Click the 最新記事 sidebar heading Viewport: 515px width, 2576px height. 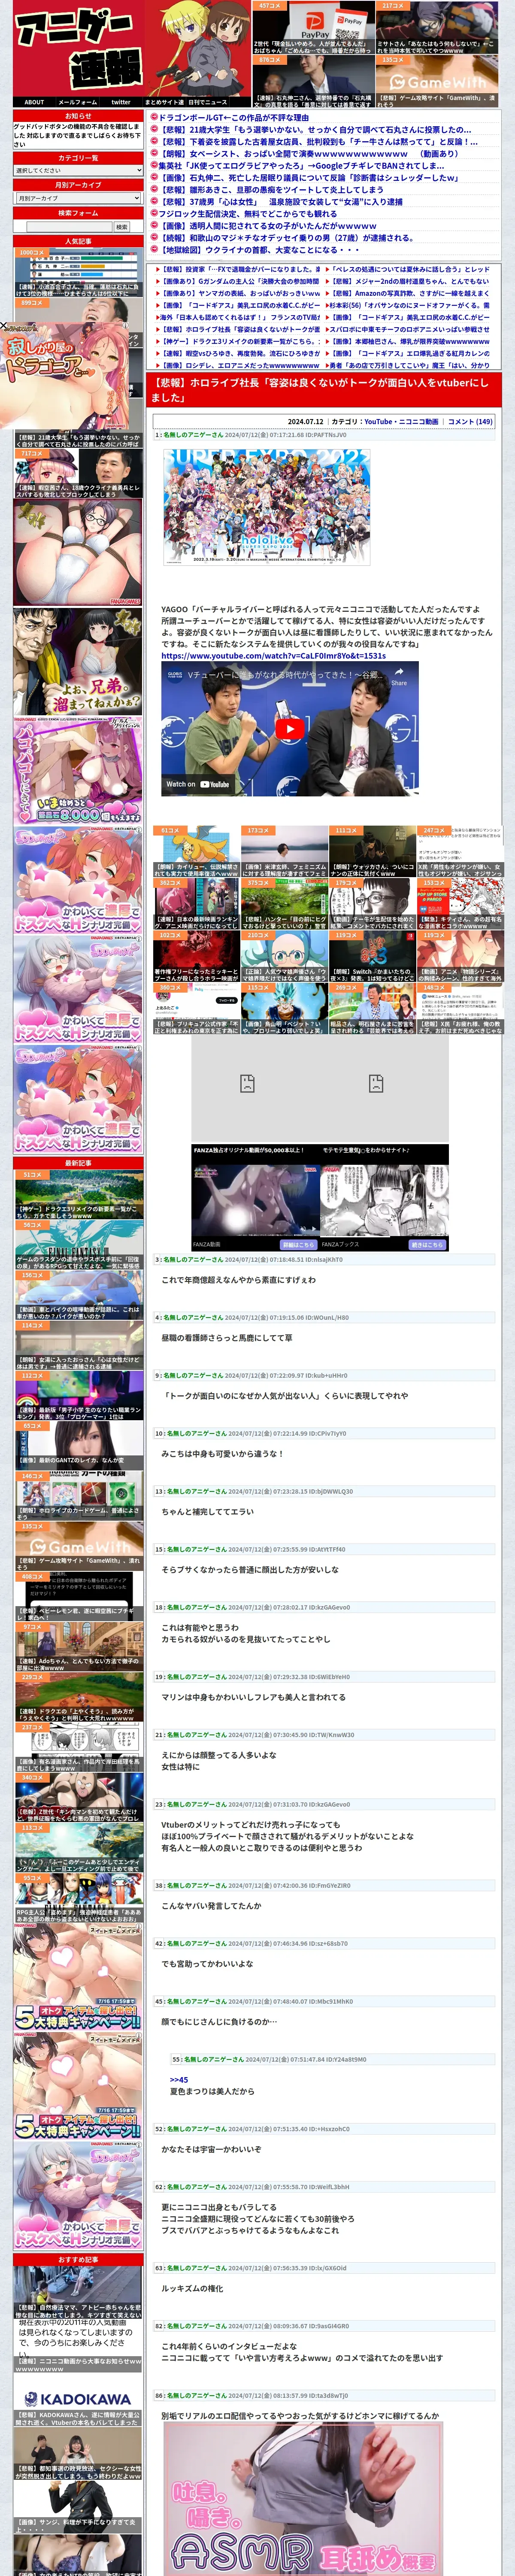click(78, 1163)
